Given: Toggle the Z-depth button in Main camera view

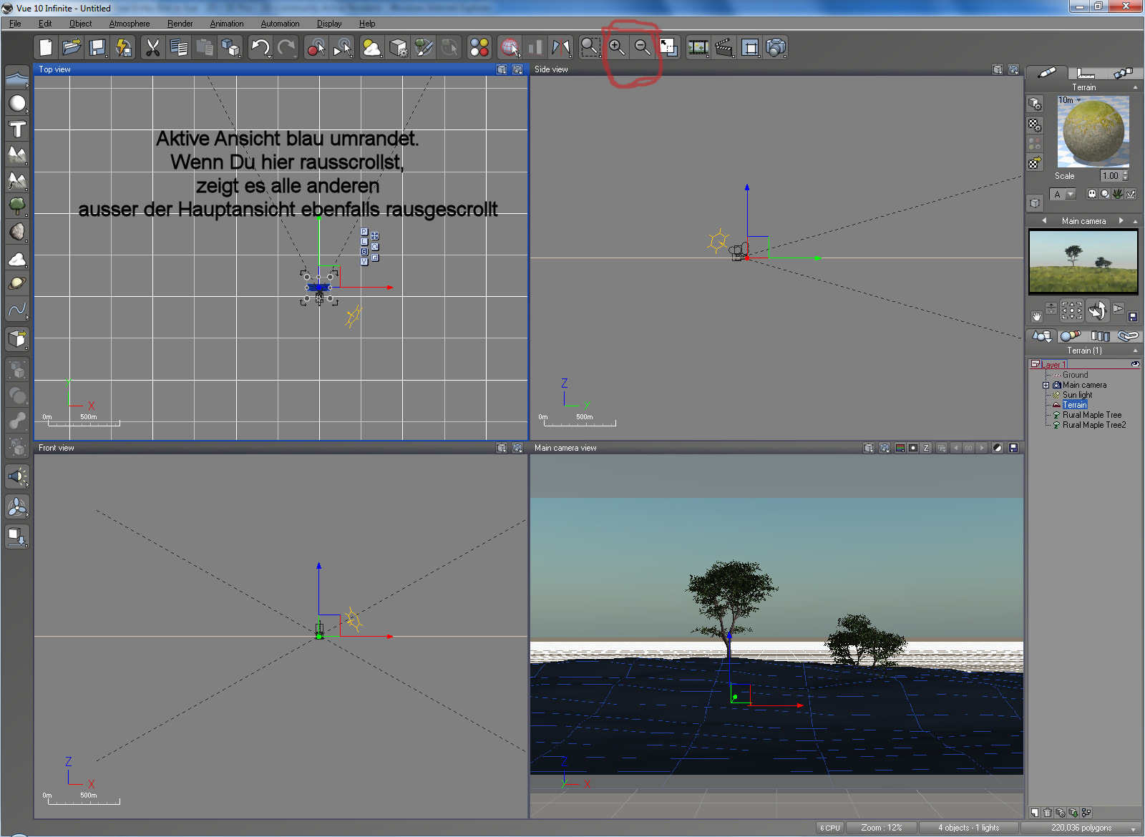Looking at the screenshot, I should [926, 448].
